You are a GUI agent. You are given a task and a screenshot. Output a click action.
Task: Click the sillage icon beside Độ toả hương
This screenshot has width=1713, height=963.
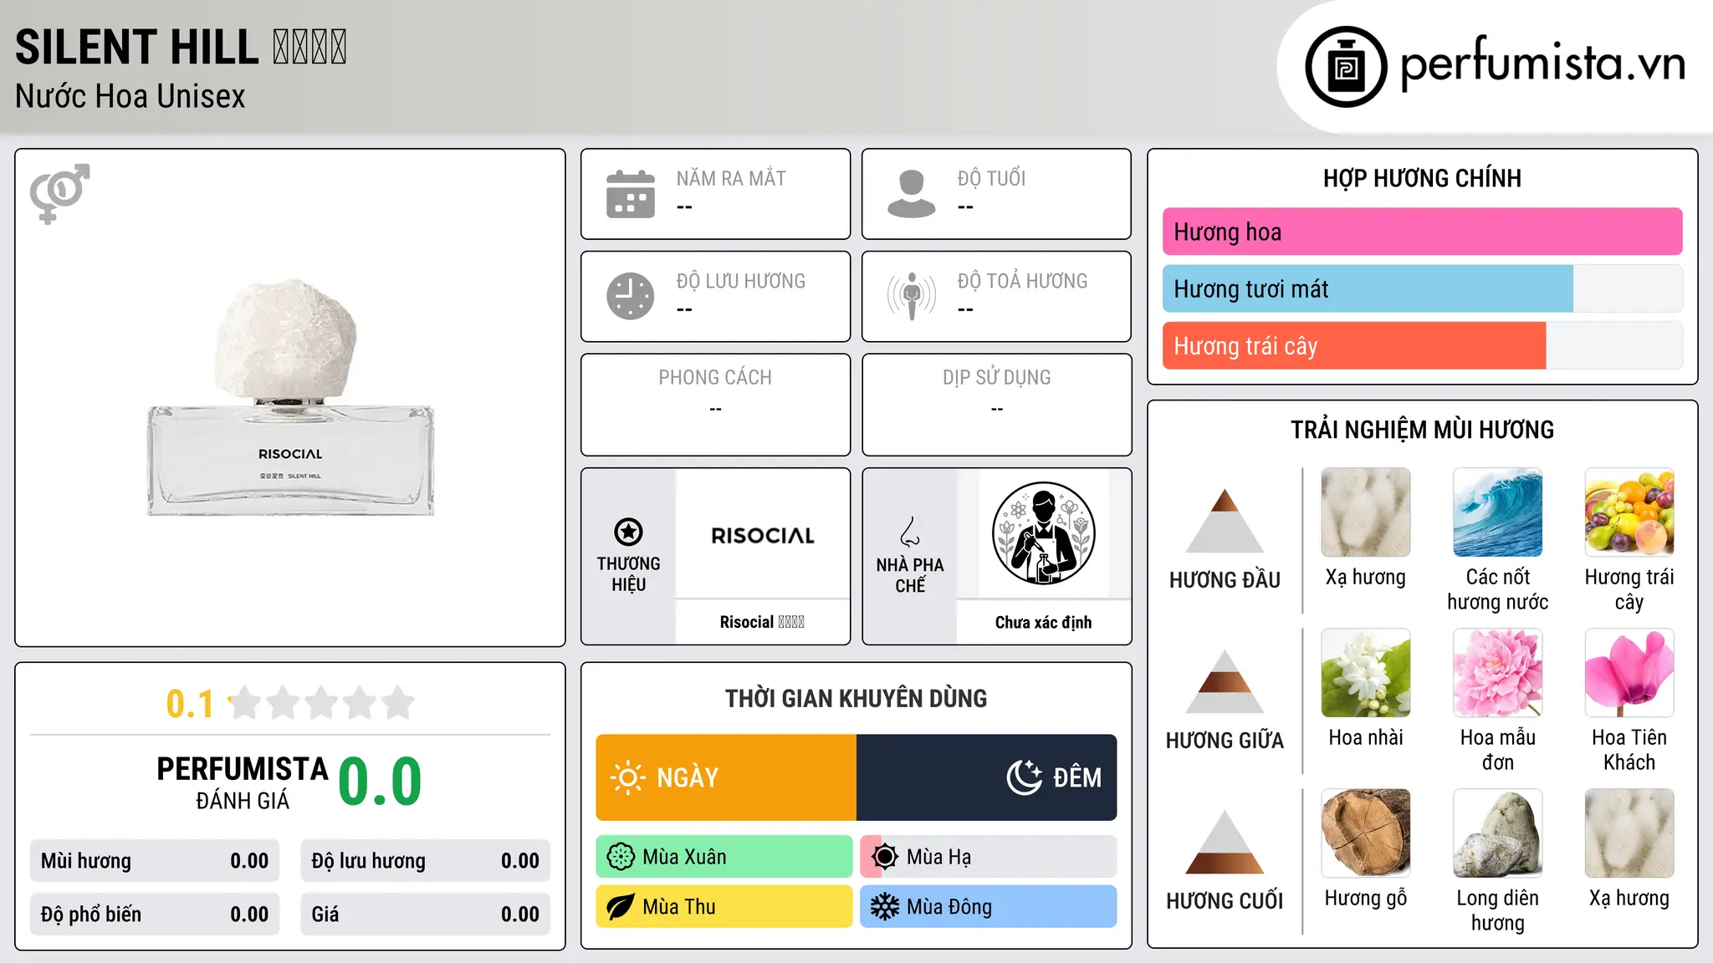coord(912,296)
